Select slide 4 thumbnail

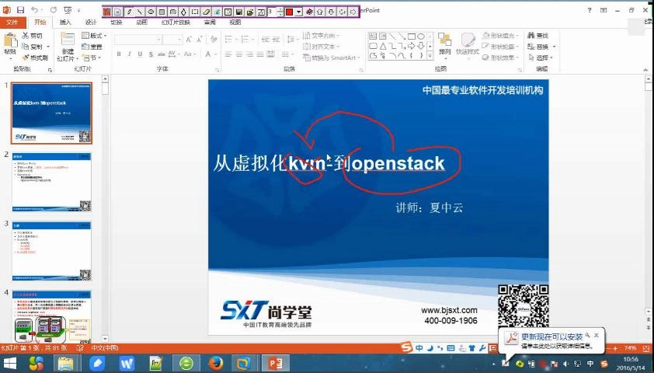[x=52, y=315]
